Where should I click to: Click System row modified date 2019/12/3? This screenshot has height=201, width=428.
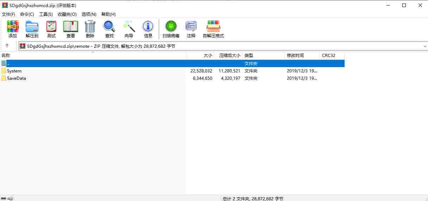click(x=302, y=71)
